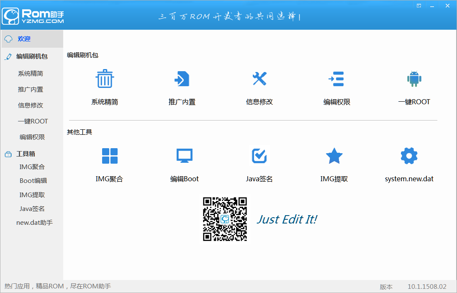Click the 系统精简 label under trash icon
Viewport: 457px width, 293px height.
point(105,102)
